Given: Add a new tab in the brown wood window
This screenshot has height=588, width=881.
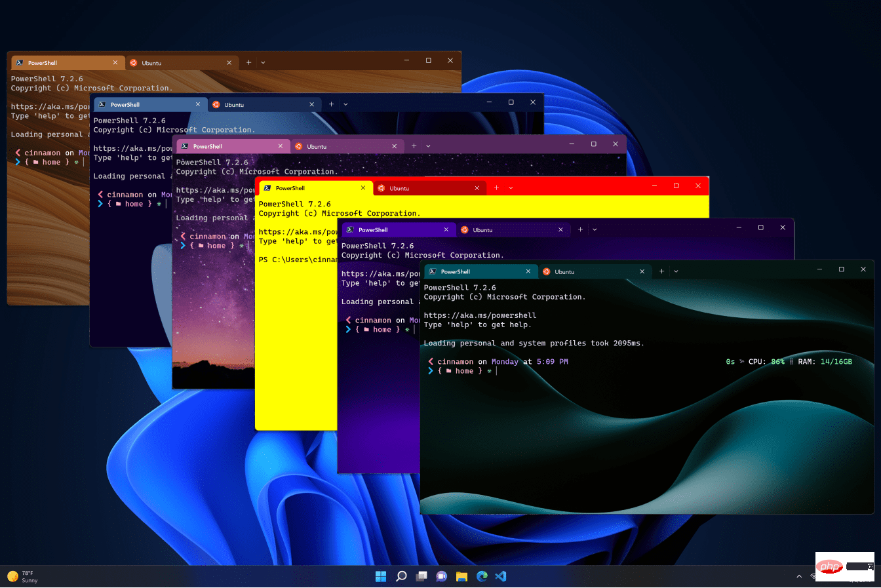Looking at the screenshot, I should 248,63.
